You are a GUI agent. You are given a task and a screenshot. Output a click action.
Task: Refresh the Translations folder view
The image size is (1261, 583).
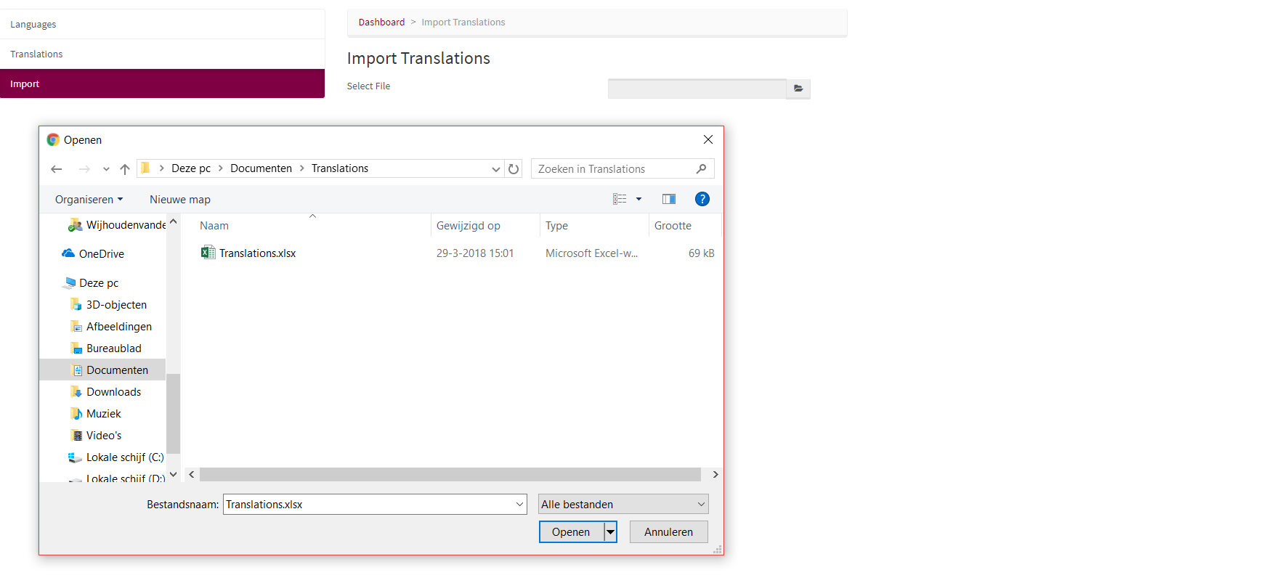pos(514,169)
